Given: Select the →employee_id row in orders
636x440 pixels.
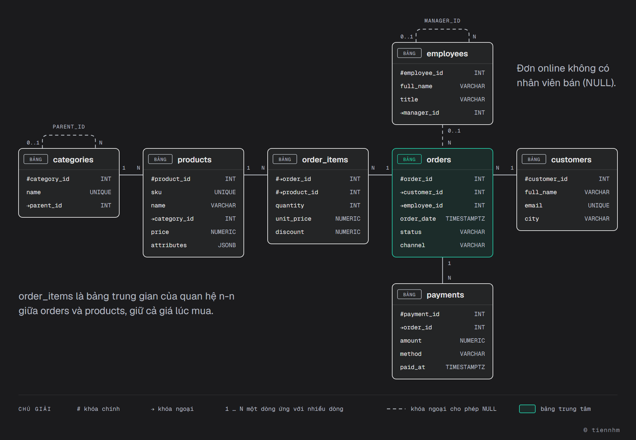Looking at the screenshot, I should coord(443,205).
